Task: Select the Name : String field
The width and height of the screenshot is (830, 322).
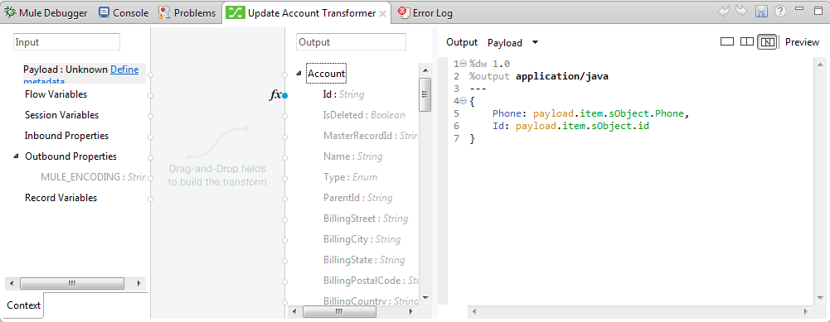Action: (352, 156)
